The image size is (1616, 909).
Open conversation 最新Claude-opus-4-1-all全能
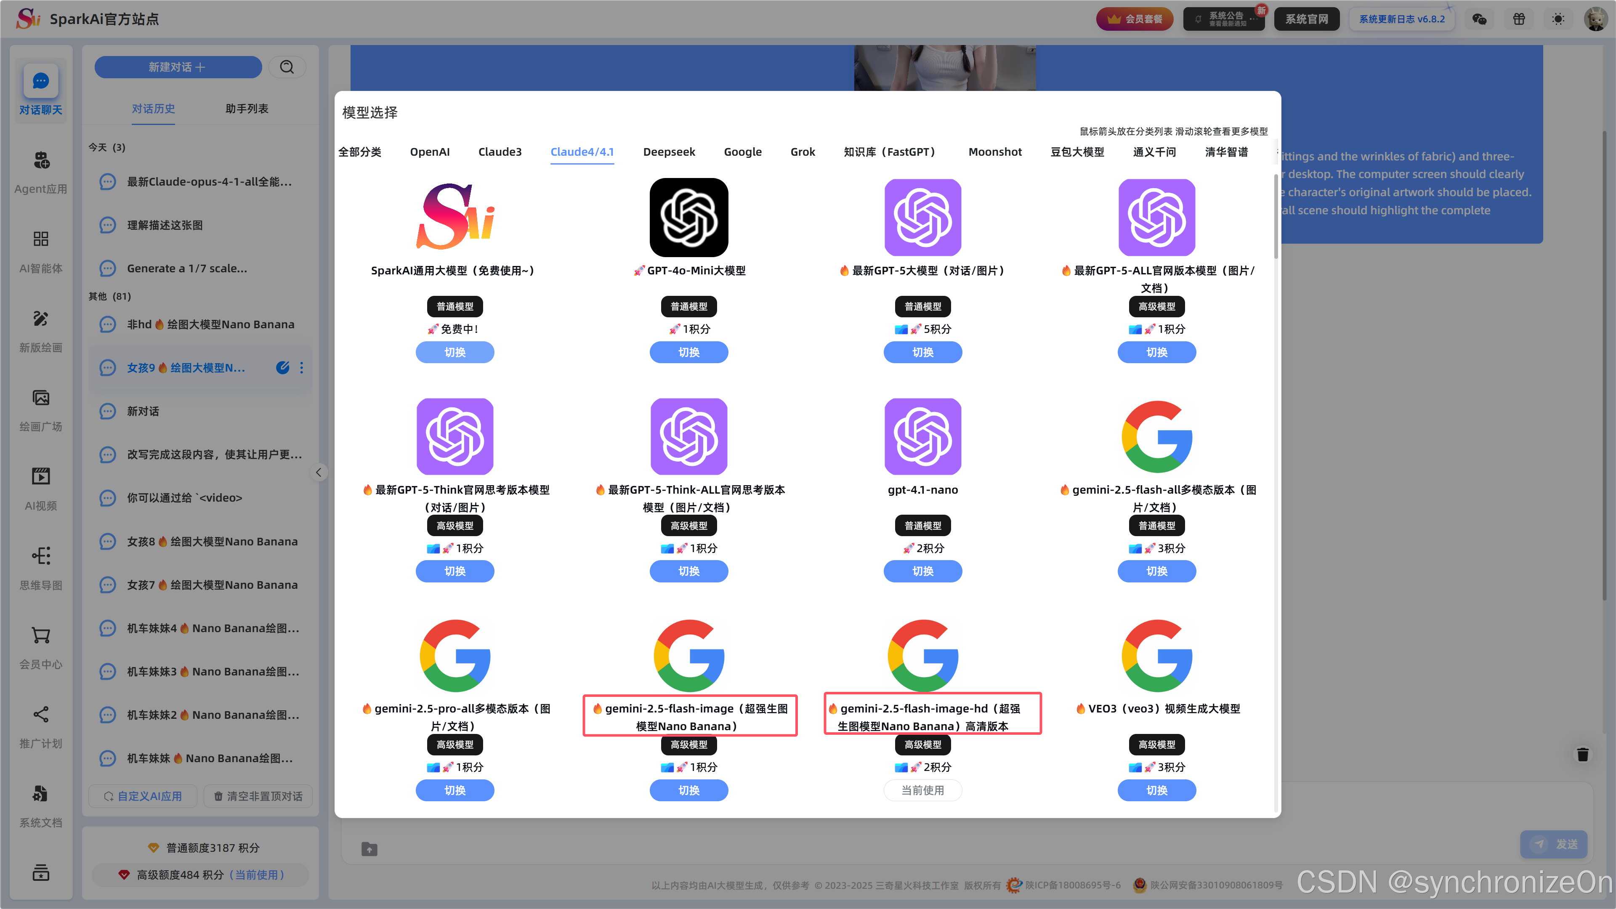(x=201, y=182)
